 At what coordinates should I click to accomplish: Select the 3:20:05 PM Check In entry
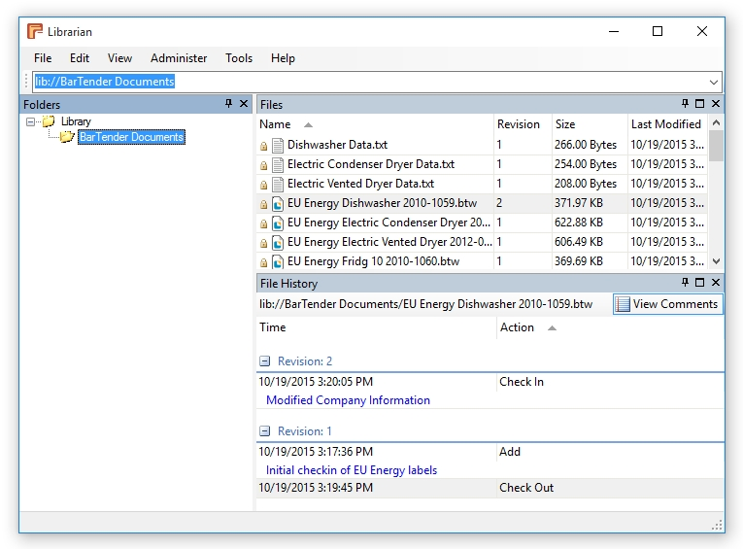coord(490,382)
